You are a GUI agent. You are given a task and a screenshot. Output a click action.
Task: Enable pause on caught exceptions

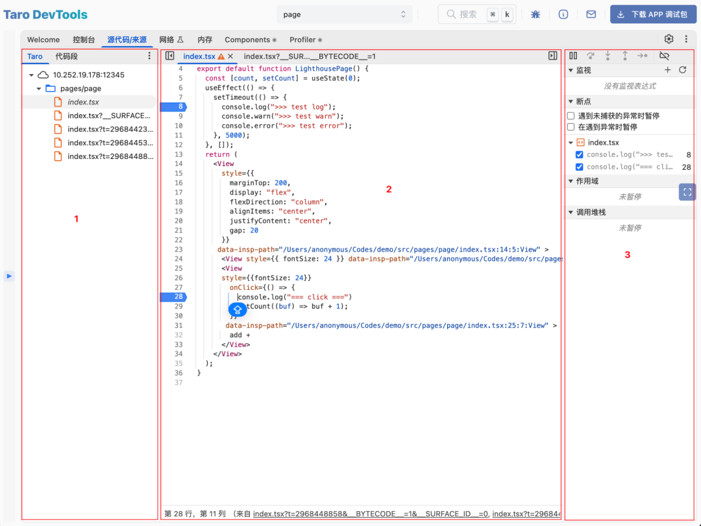(x=571, y=127)
